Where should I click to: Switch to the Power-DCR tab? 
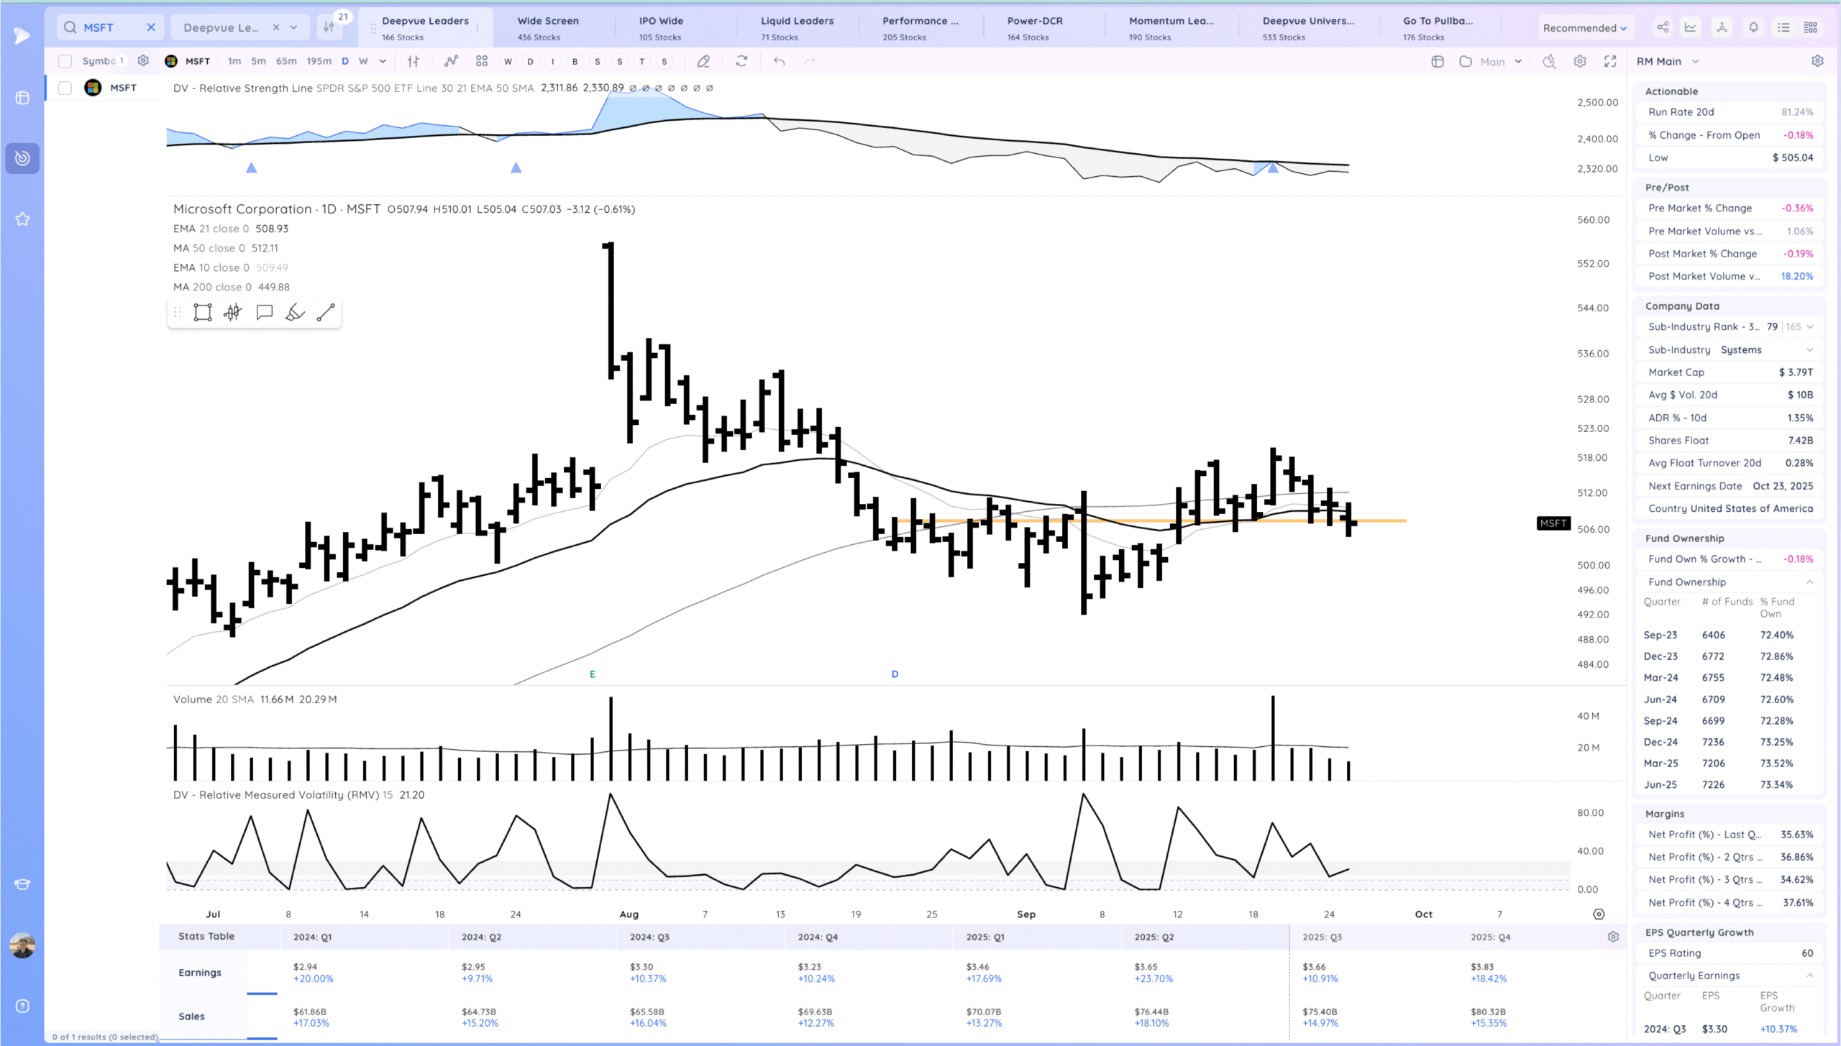pyautogui.click(x=1034, y=27)
